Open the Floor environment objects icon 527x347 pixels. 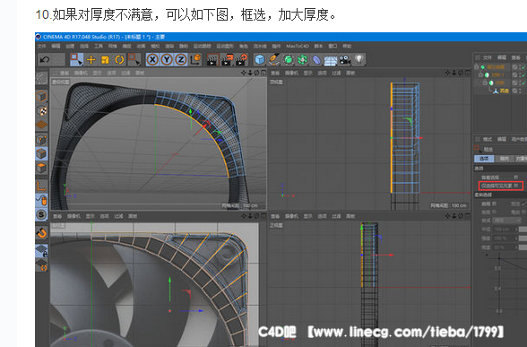[x=331, y=60]
